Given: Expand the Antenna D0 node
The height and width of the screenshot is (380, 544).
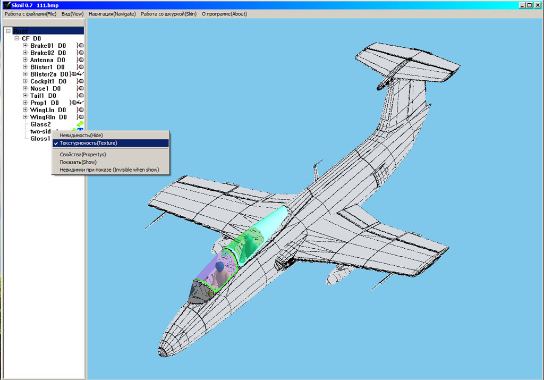Looking at the screenshot, I should (25, 60).
